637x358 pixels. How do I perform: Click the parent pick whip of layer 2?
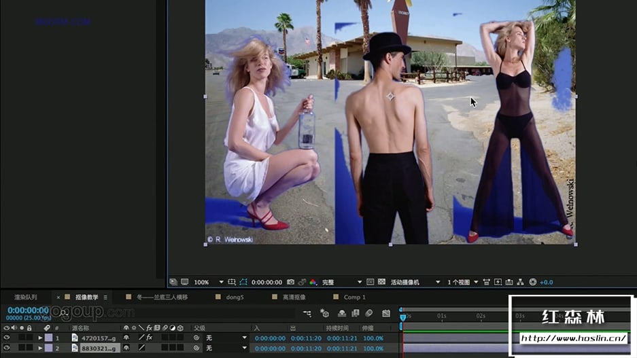(196, 348)
